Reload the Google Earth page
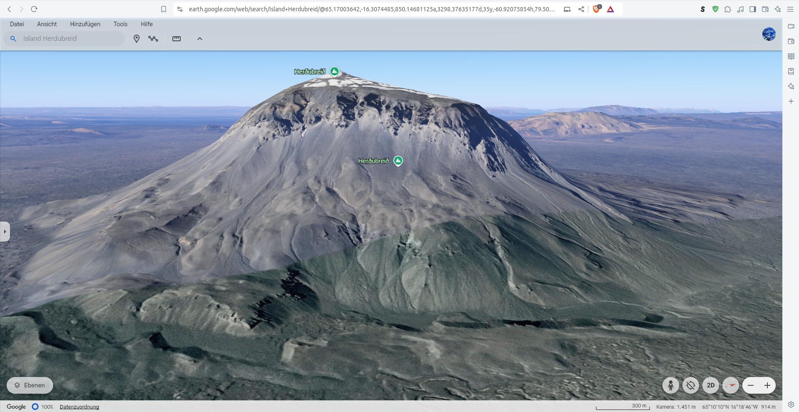This screenshot has height=412, width=799. click(x=34, y=9)
